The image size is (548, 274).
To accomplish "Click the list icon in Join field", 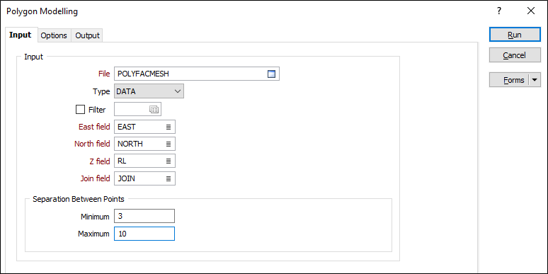I will [169, 178].
